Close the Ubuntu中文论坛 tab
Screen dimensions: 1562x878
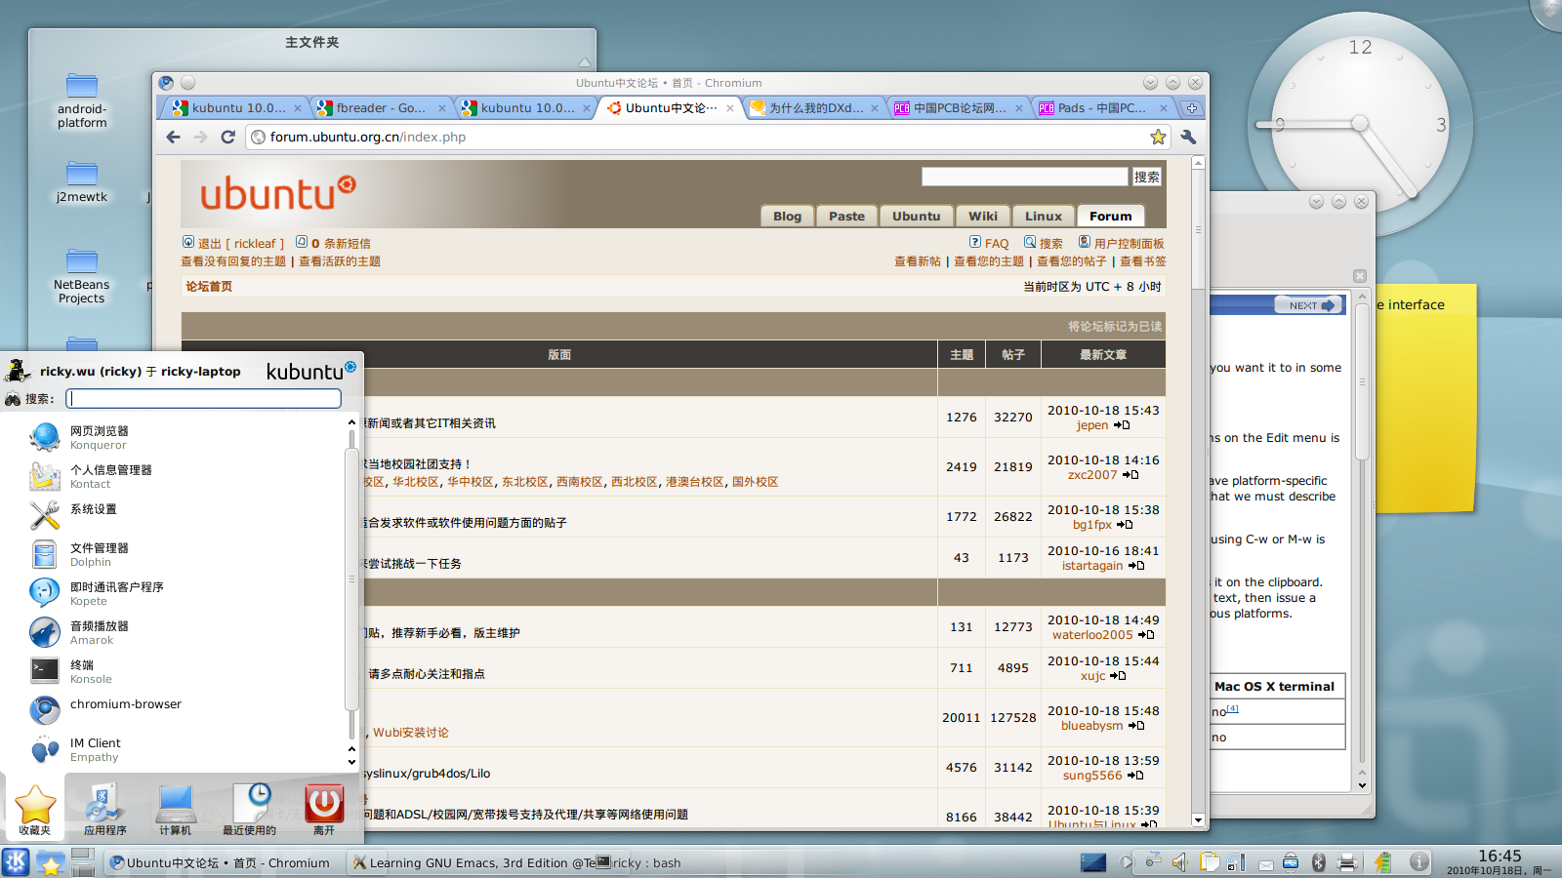pos(729,108)
